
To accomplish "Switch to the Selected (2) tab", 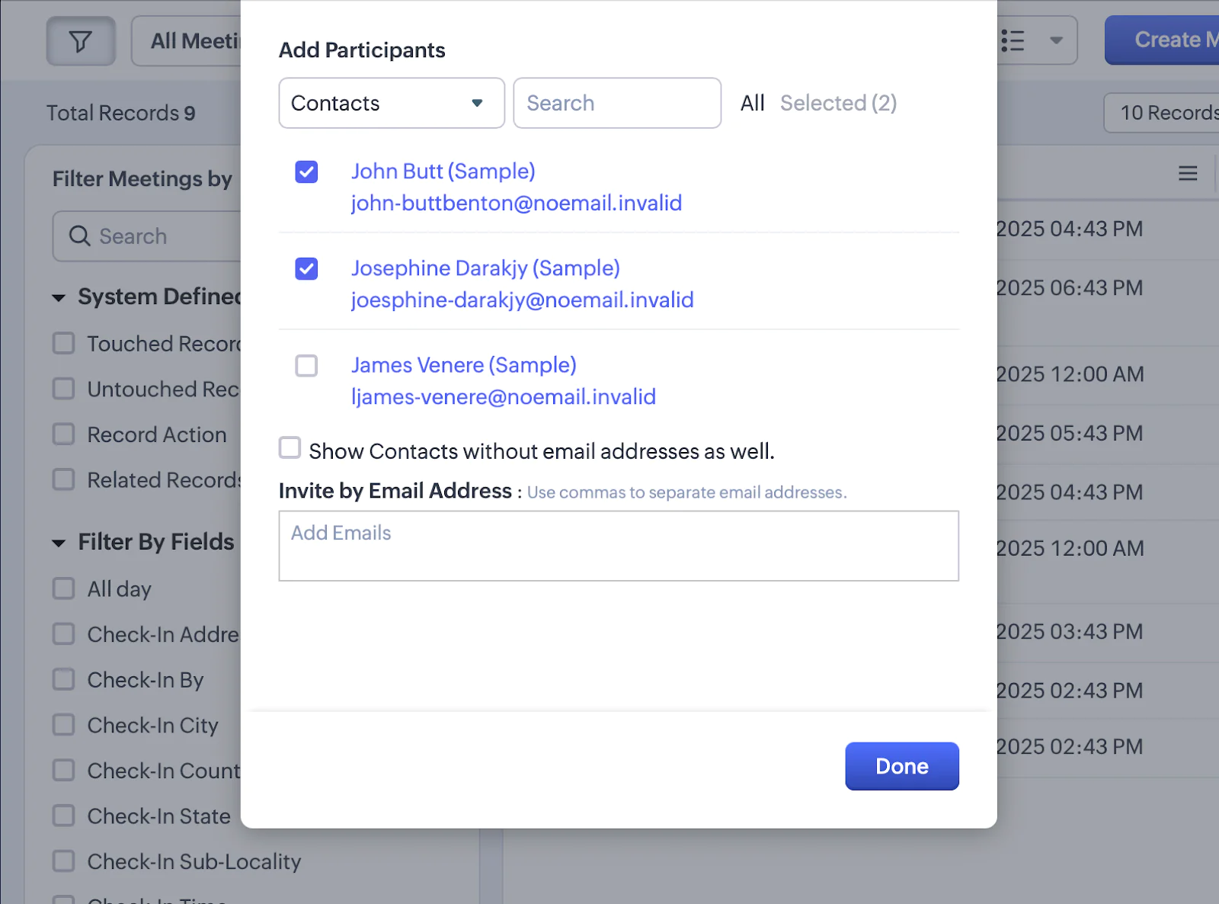I will (x=838, y=103).
